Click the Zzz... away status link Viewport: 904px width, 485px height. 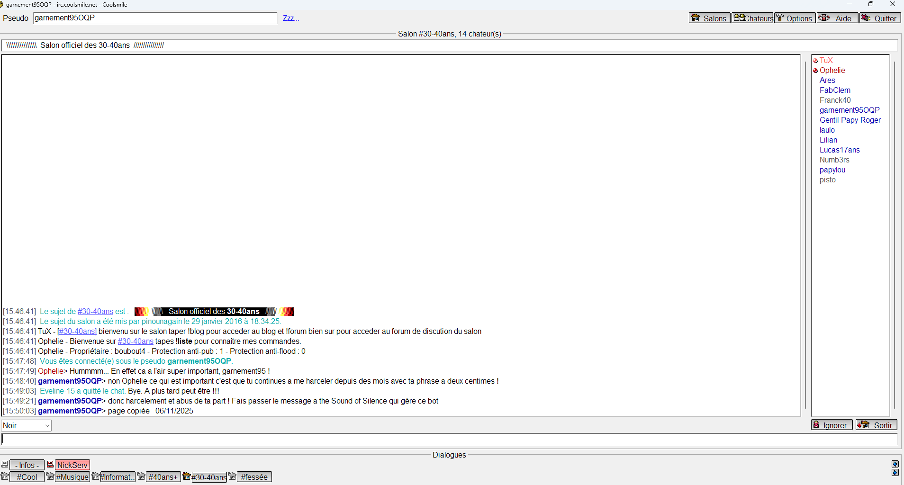coord(290,18)
